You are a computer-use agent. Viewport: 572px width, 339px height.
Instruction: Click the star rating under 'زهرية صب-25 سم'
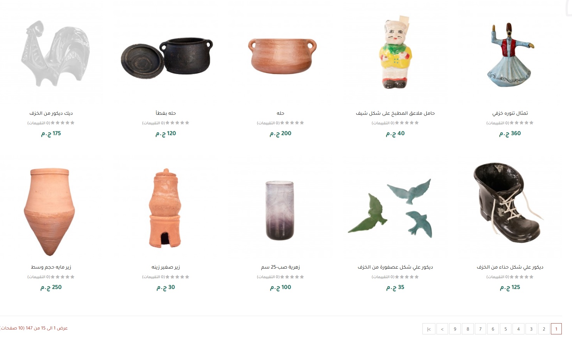click(292, 277)
